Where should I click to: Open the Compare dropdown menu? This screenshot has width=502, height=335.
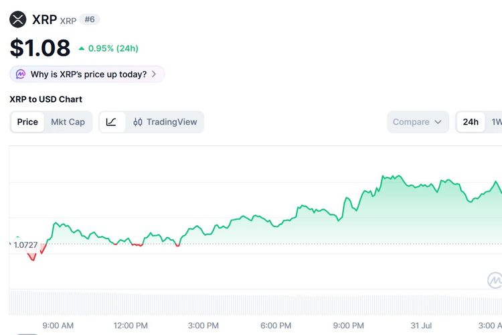[418, 122]
